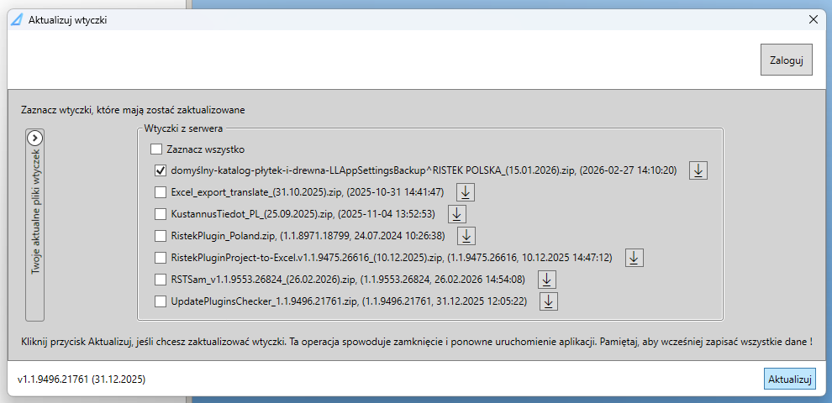Download UpdatePluginsChecker zip with arrow icon
This screenshot has width=832, height=403.
[x=549, y=301]
